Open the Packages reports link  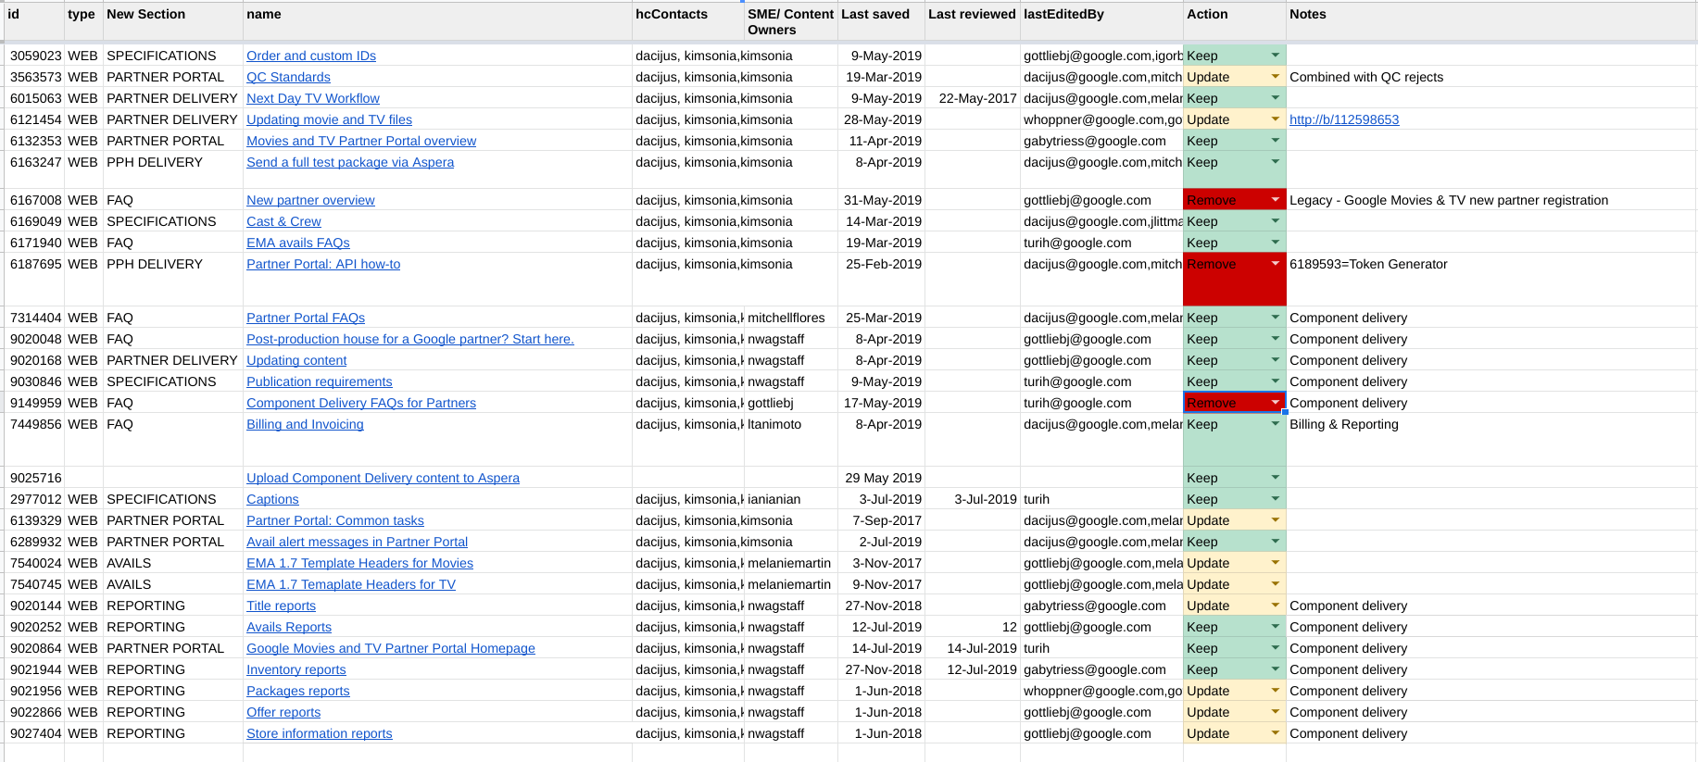coord(298,691)
